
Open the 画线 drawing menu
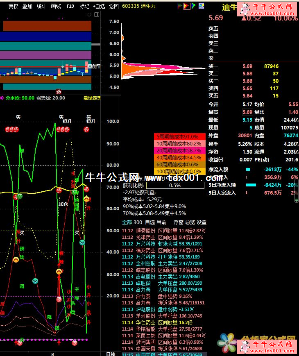56,6
